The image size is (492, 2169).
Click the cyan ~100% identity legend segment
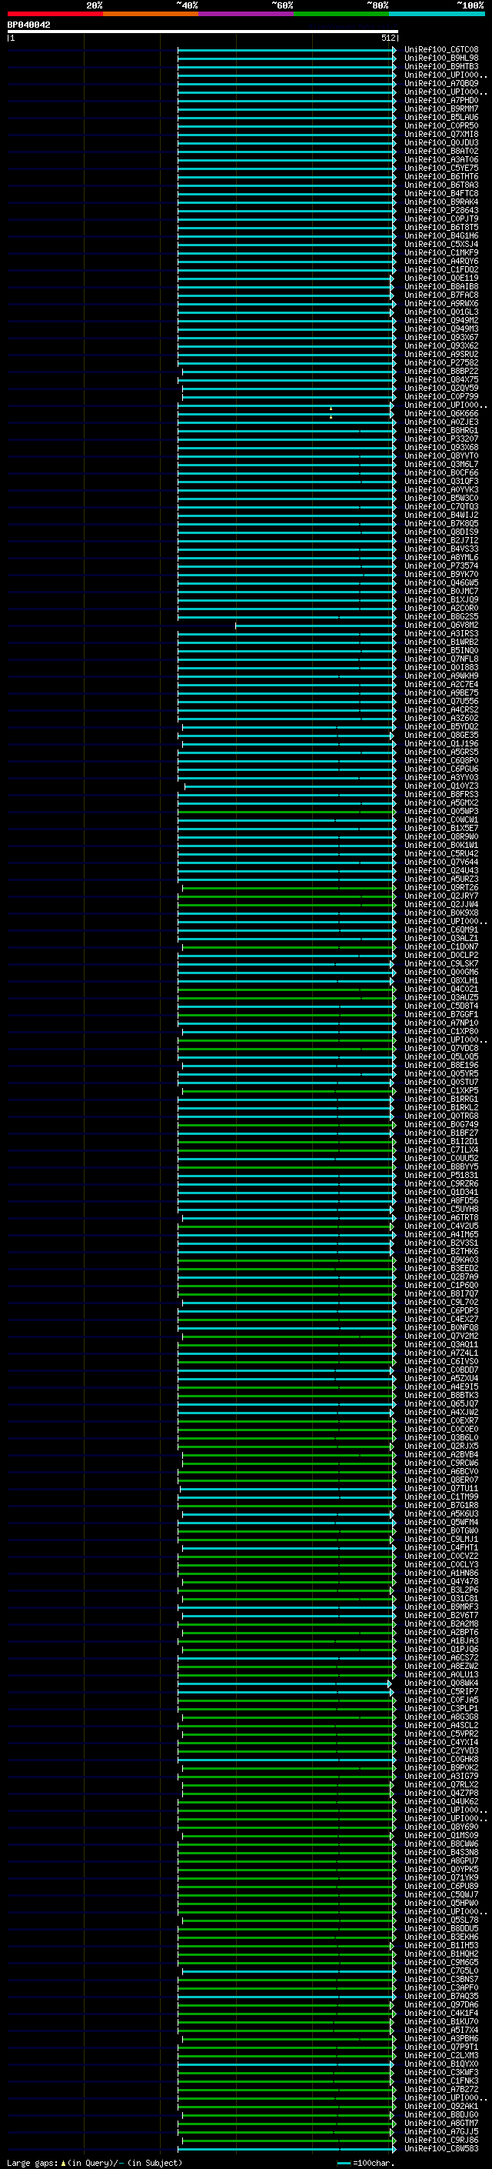coord(437,14)
